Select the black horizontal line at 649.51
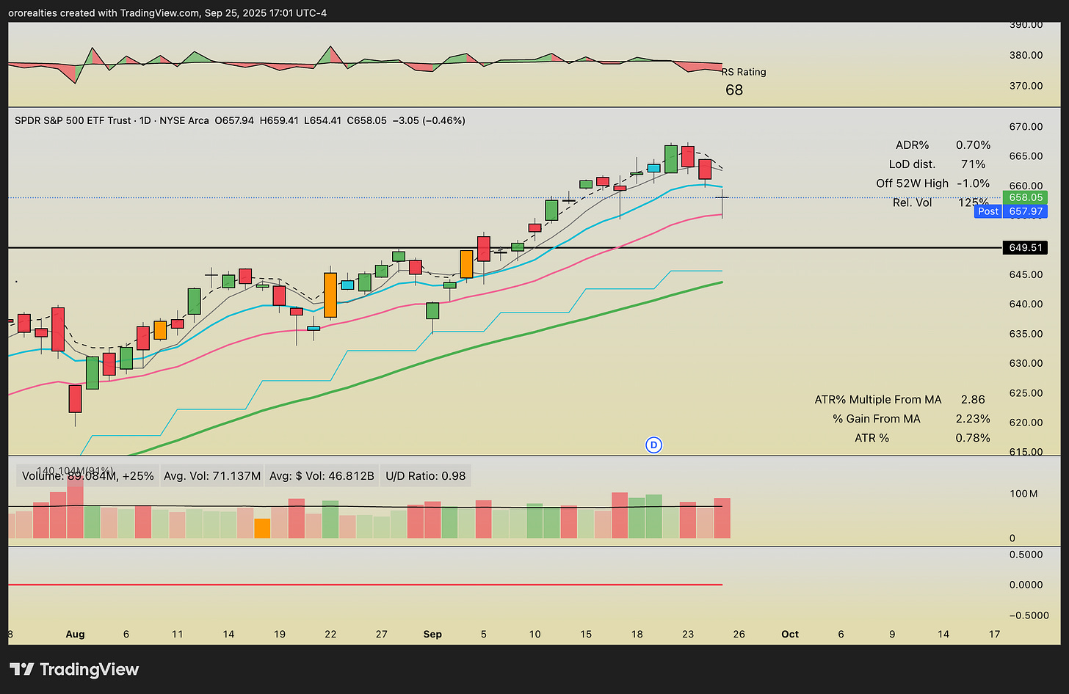Image resolution: width=1069 pixels, height=694 pixels. (505, 248)
